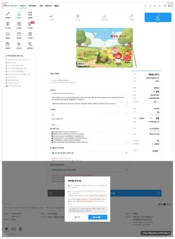Click the search magnifier icon in the header
The width and height of the screenshot is (175, 239).
tap(145, 6)
